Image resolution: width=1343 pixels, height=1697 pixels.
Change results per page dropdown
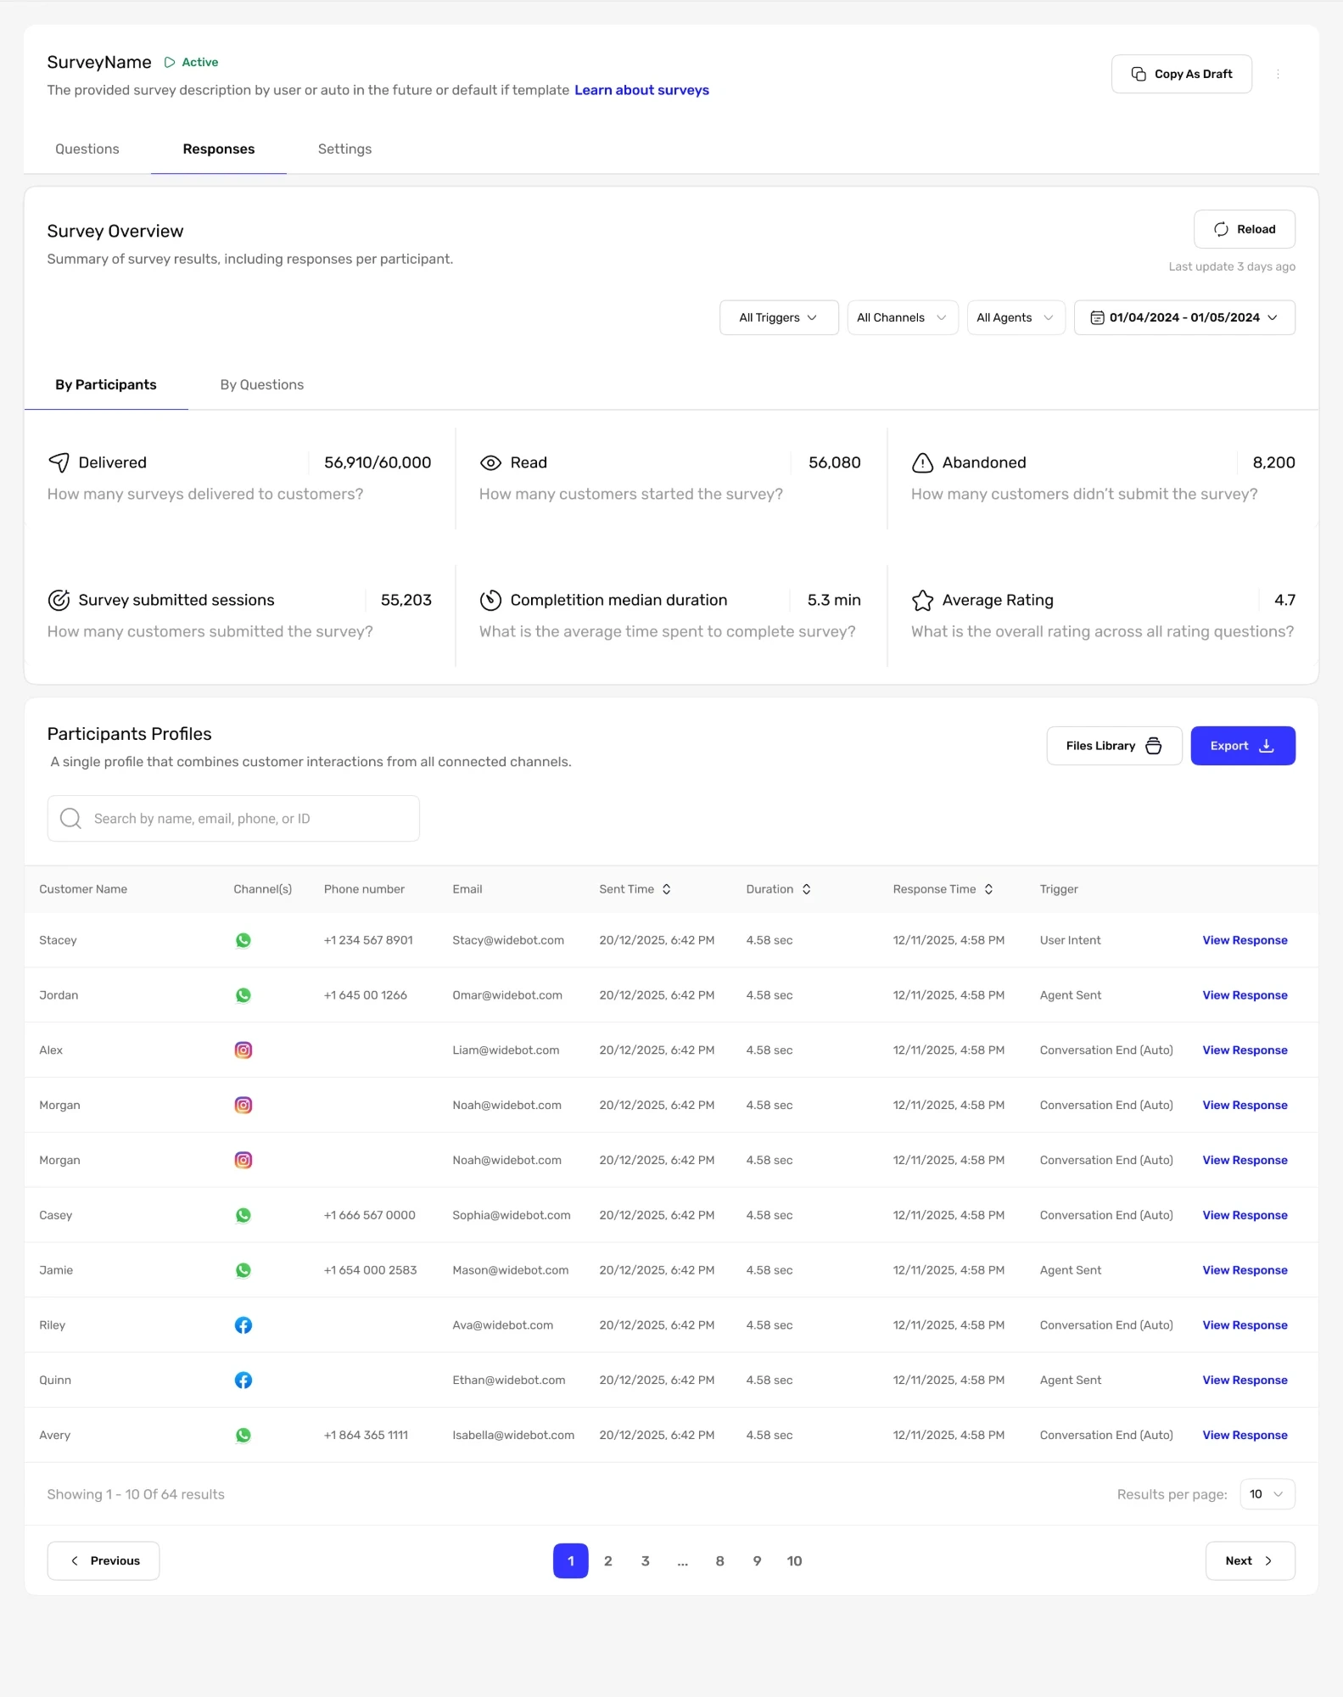pyautogui.click(x=1267, y=1494)
